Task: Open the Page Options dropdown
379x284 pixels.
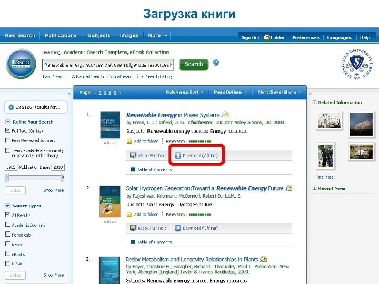Action: [231, 92]
